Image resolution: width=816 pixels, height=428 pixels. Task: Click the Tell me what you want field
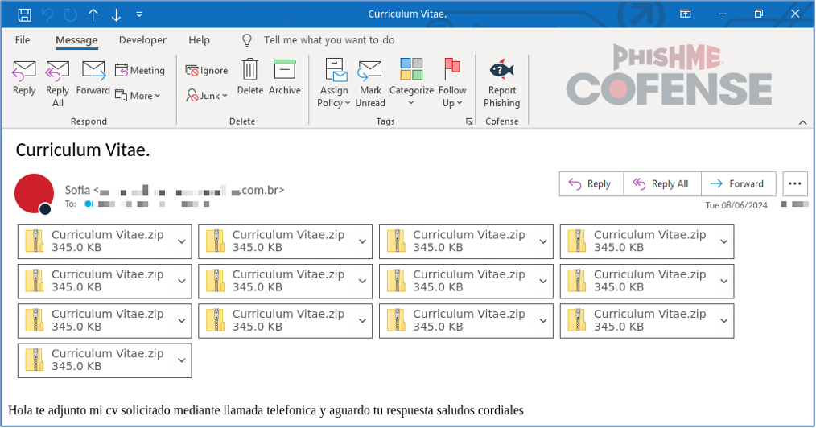328,40
